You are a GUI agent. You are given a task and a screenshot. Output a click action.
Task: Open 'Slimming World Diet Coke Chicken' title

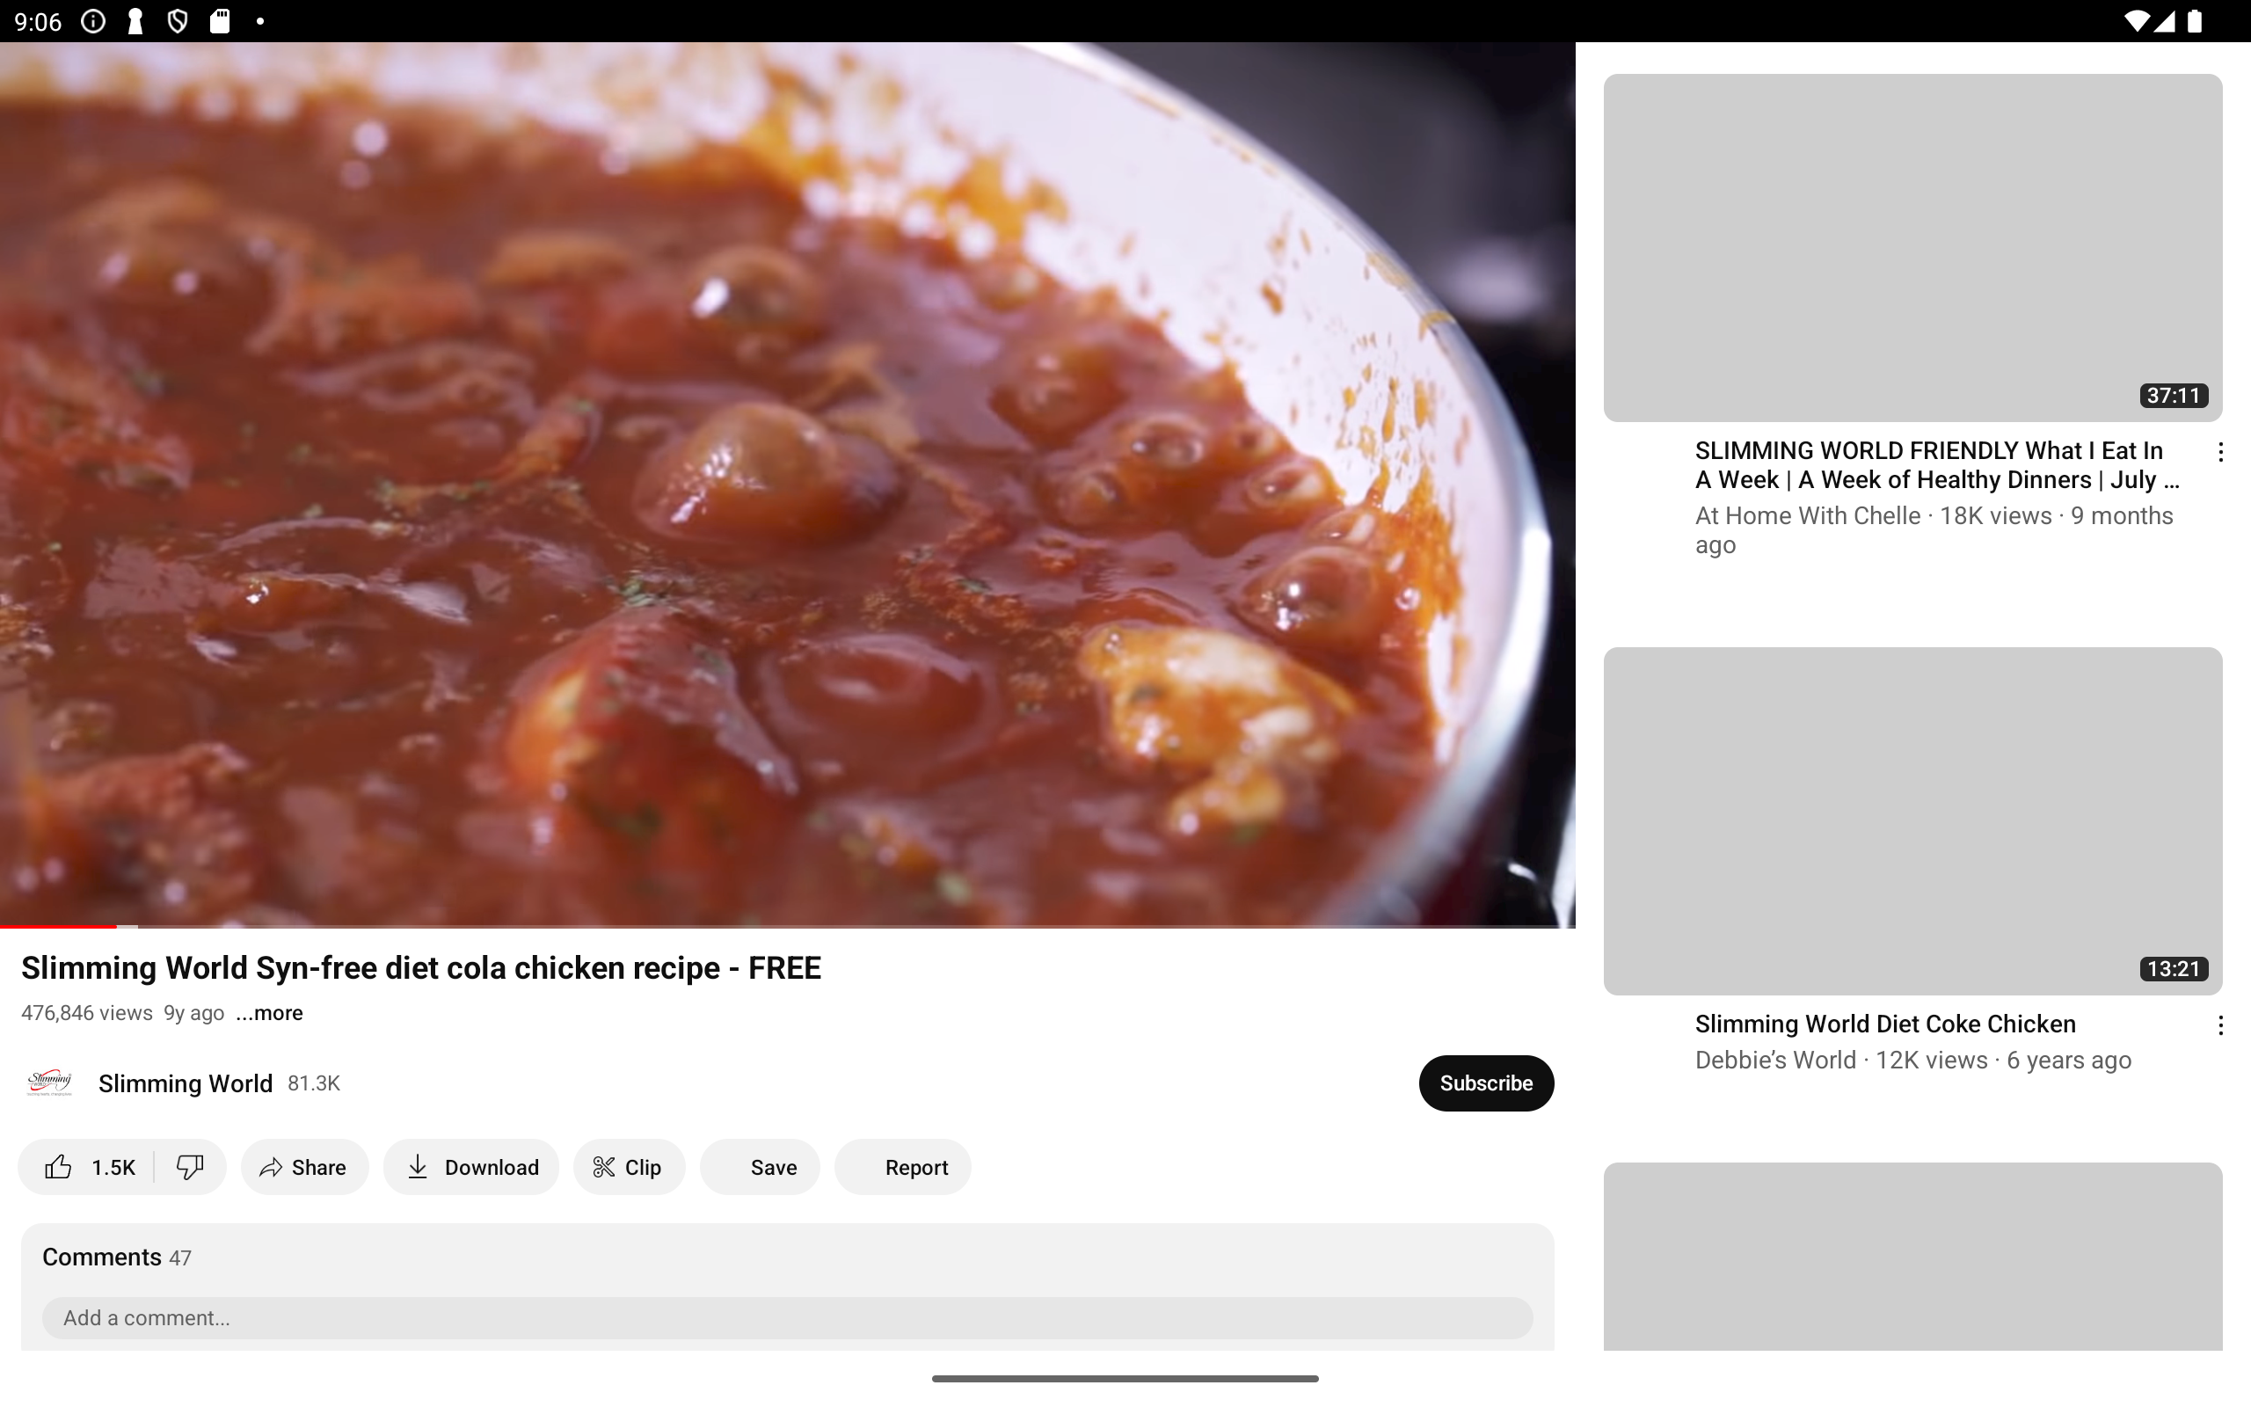pyautogui.click(x=1884, y=1024)
